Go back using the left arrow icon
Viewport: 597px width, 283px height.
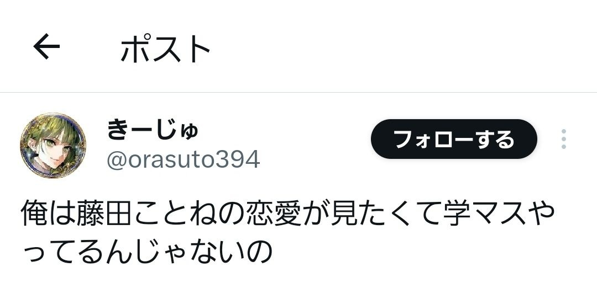(46, 46)
